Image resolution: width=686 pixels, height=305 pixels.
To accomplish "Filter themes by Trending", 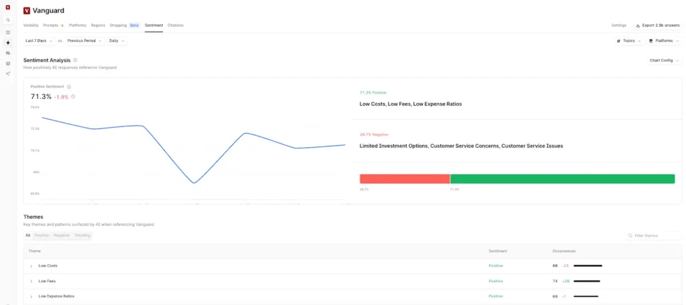I will [82, 235].
